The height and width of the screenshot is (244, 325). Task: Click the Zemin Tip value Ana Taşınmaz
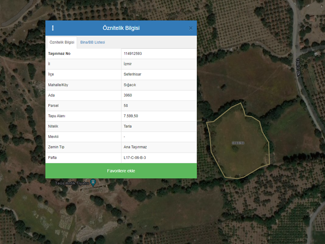point(136,147)
